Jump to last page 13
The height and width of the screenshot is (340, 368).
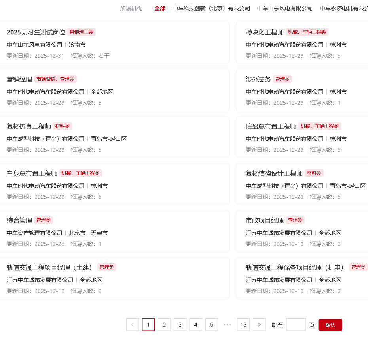(243, 325)
